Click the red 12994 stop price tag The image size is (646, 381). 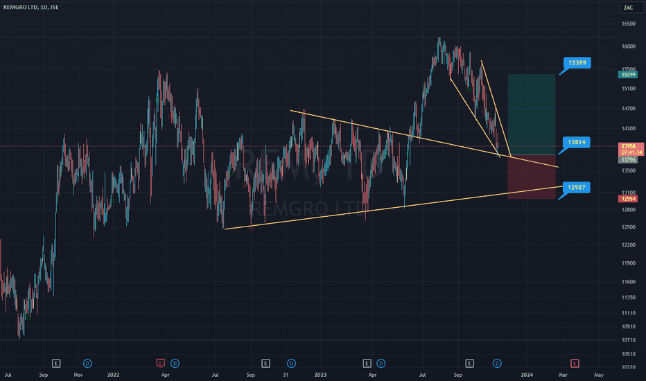(628, 199)
